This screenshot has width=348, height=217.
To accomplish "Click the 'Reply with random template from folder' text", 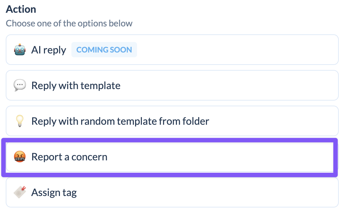I will coord(120,122).
